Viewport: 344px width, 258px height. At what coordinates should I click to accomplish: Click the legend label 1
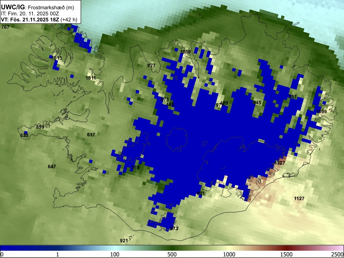pyautogui.click(x=57, y=254)
